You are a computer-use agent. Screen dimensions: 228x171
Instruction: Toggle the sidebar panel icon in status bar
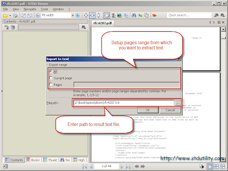click(5, 167)
